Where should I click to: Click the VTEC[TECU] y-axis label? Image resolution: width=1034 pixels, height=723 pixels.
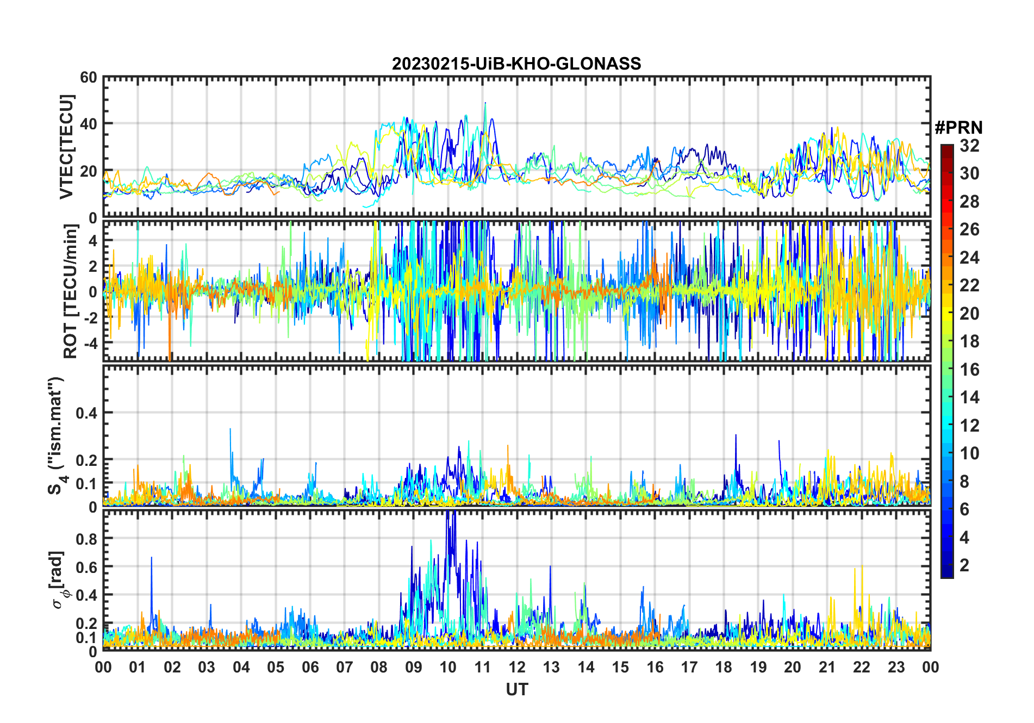point(66,147)
